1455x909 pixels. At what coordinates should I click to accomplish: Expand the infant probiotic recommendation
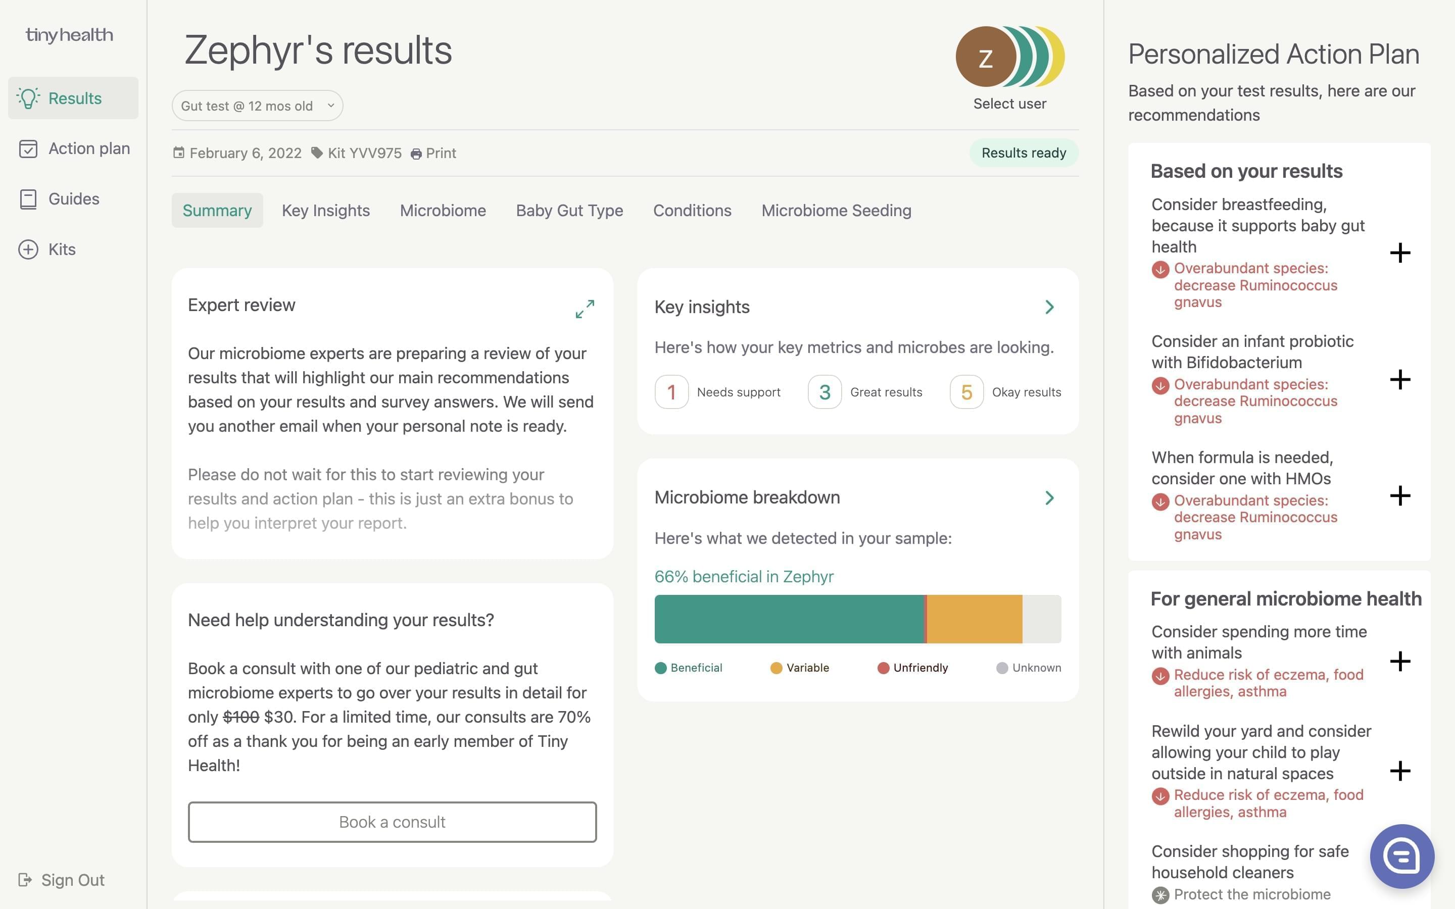pos(1400,379)
